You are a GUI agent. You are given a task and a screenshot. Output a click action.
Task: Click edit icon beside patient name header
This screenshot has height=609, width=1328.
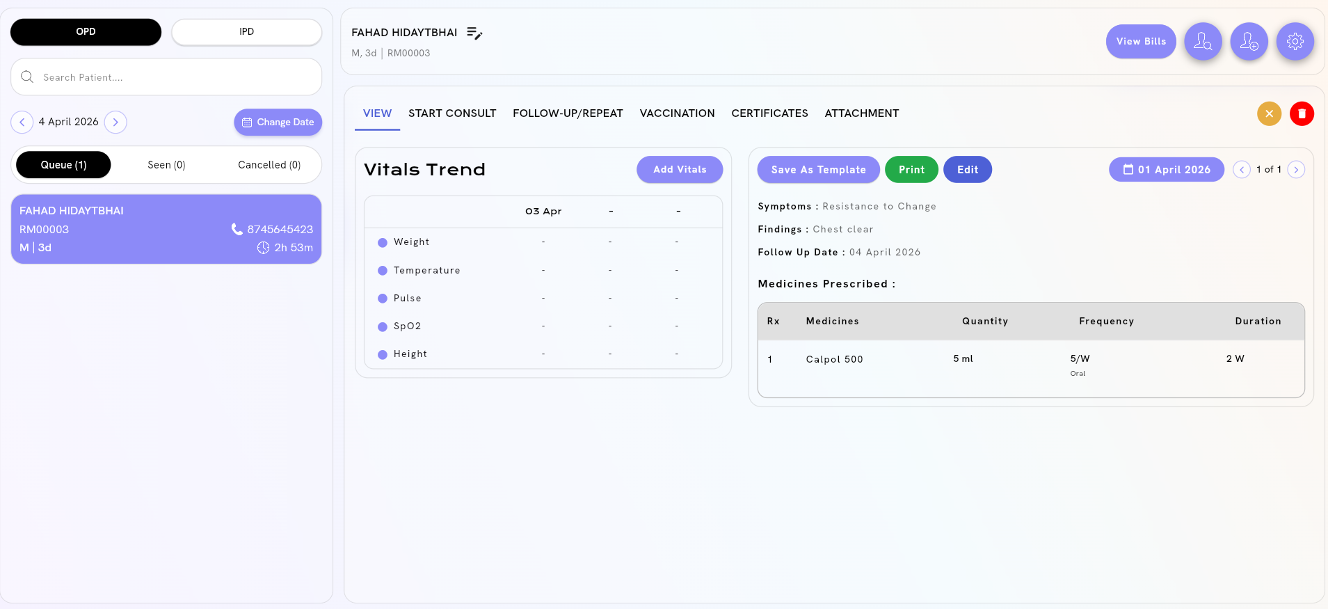point(474,33)
